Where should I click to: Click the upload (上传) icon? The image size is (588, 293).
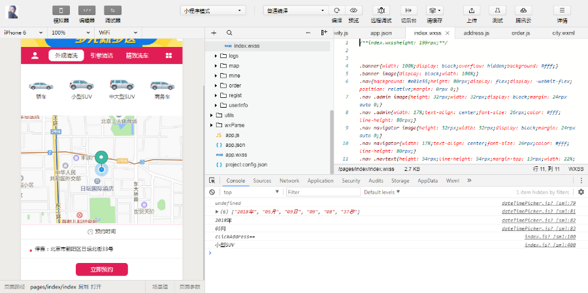point(471,10)
